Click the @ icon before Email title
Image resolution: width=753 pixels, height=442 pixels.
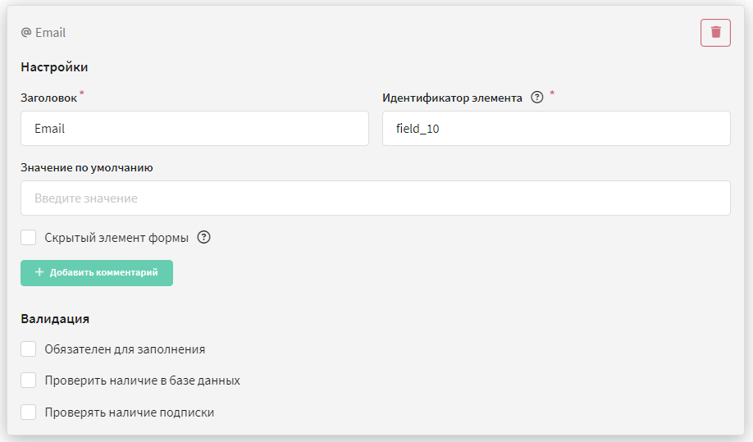[26, 33]
